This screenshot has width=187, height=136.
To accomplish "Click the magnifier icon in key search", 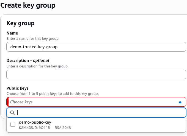I will (12, 113).
